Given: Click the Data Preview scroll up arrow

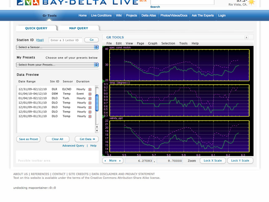Looking at the screenshot, I should pos(97,127).
